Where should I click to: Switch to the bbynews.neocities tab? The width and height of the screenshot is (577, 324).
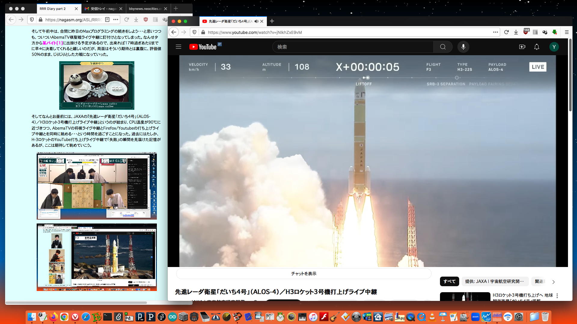[145, 9]
